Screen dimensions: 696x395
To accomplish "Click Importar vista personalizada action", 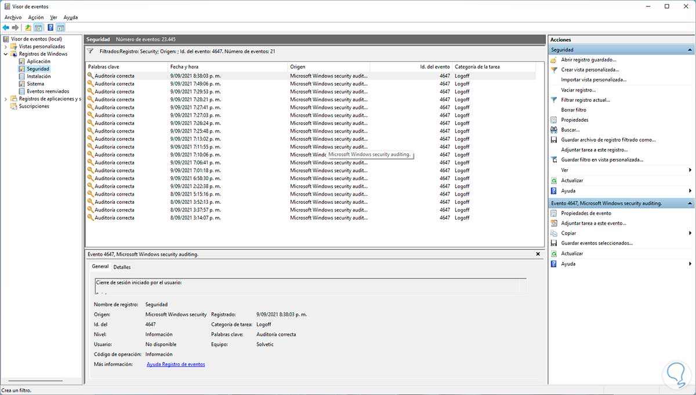I will click(x=594, y=79).
